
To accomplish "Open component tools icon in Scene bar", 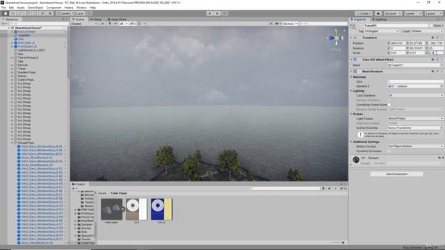I will point(271,24).
